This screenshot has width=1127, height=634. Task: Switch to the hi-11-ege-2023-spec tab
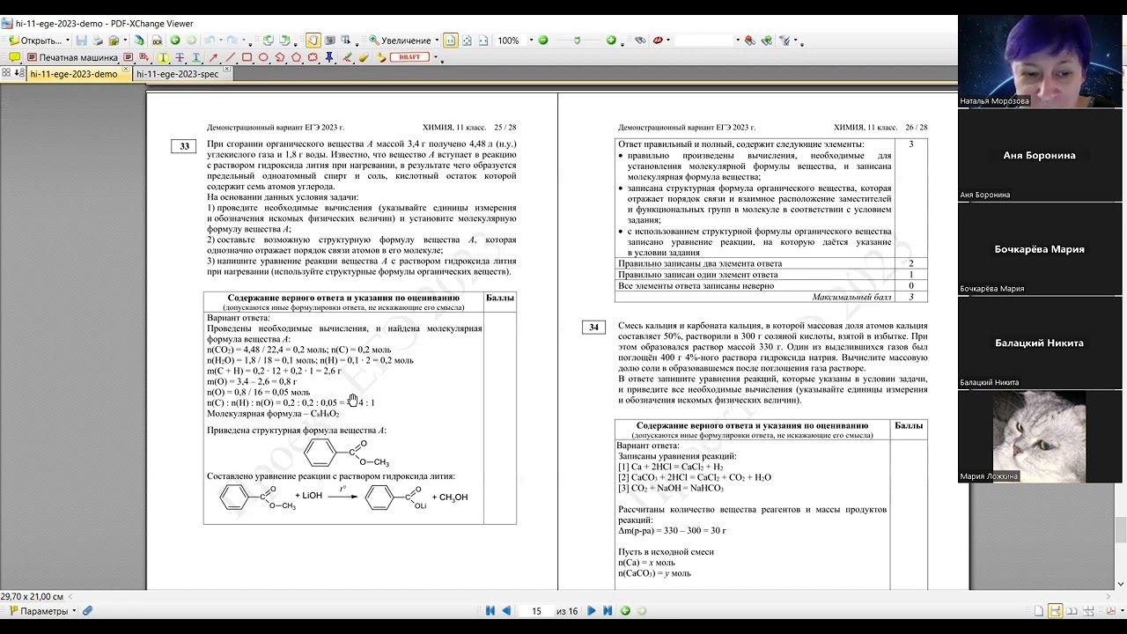(x=178, y=74)
